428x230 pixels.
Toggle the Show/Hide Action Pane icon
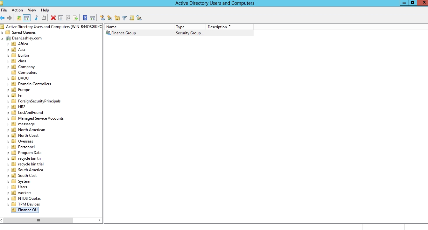(93, 18)
